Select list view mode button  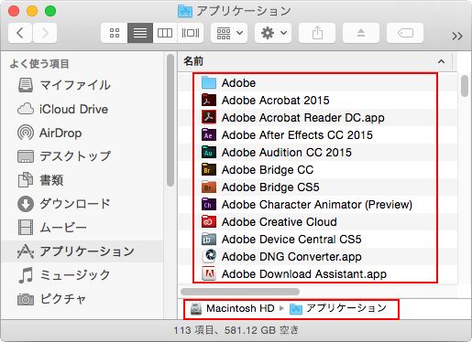point(140,33)
